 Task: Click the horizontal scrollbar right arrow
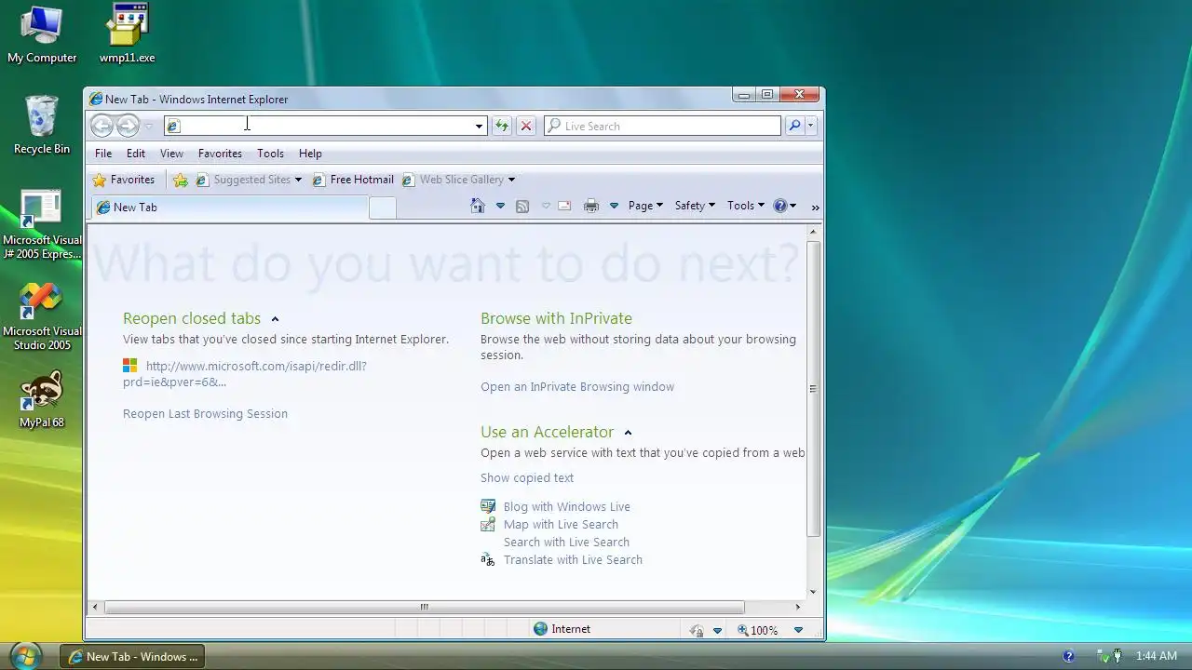(797, 607)
